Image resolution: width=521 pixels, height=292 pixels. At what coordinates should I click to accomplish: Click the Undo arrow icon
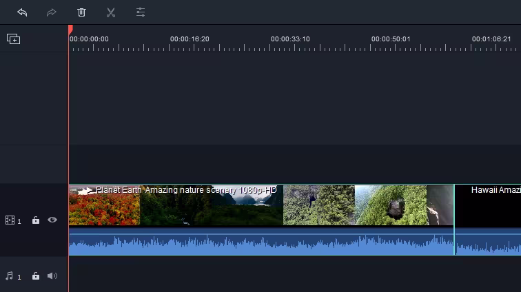[22, 12]
